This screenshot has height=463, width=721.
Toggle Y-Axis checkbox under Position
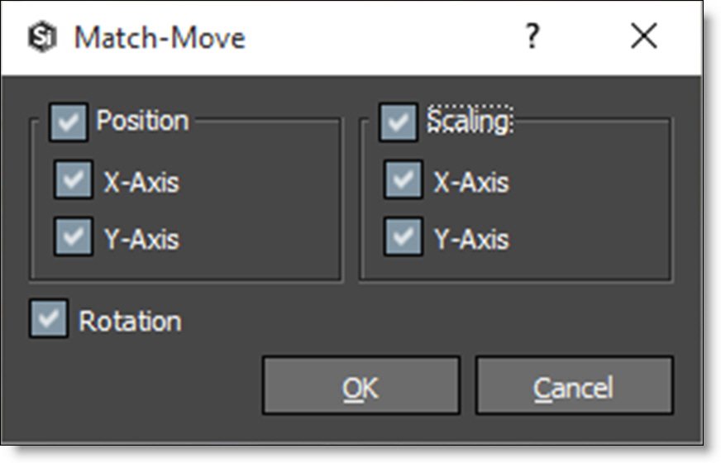click(74, 238)
